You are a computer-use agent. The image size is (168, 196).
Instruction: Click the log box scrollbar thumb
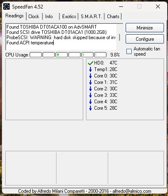(x=120, y=38)
